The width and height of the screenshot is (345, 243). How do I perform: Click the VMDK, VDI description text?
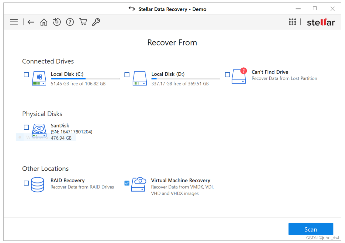click(x=182, y=190)
